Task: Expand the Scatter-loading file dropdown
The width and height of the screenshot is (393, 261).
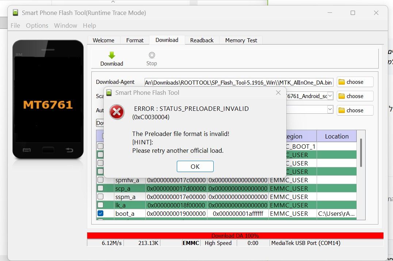Action: 330,96
